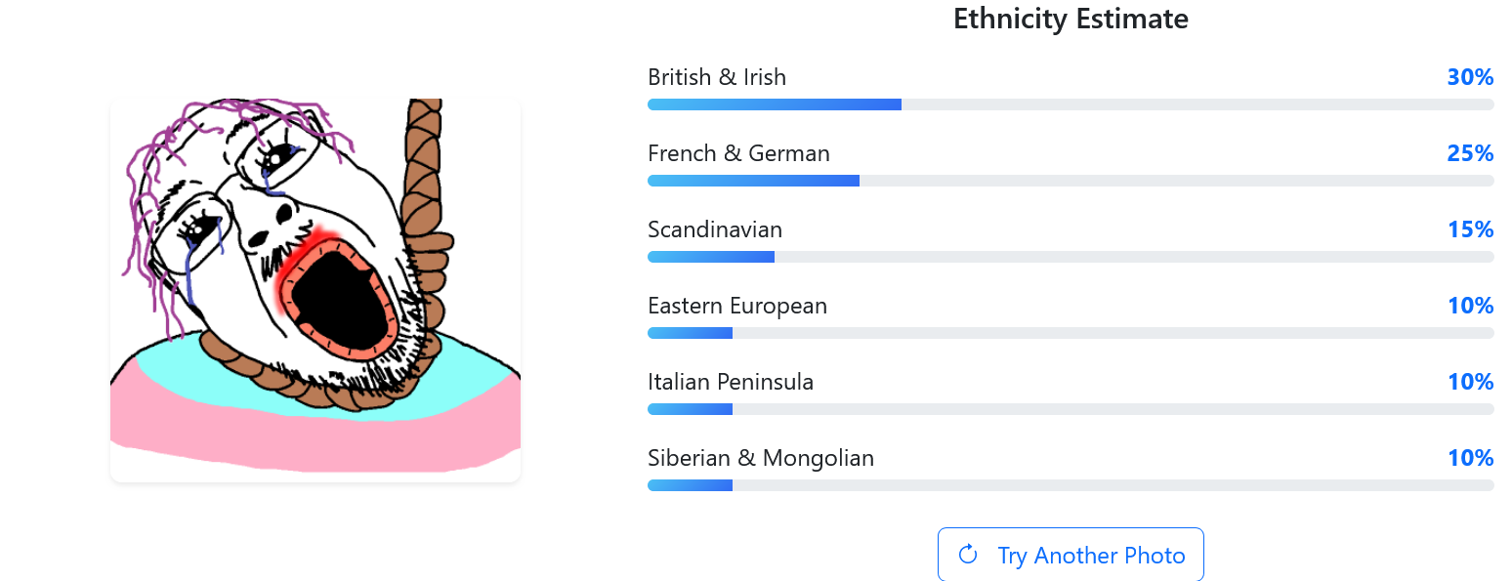Click the French & German label
1512x581 pixels.
[738, 153]
